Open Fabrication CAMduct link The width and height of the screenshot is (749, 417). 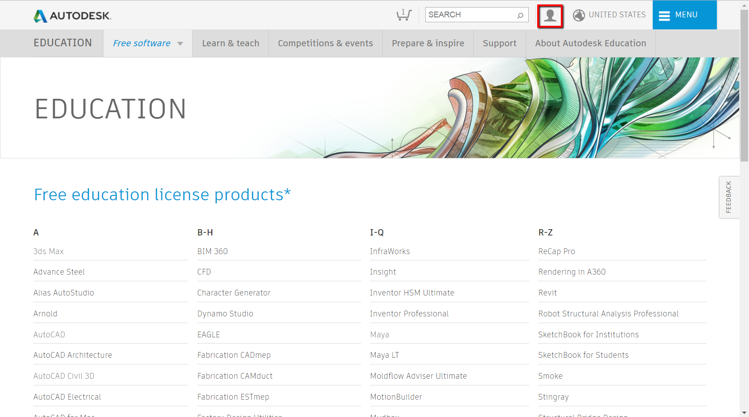click(x=235, y=376)
